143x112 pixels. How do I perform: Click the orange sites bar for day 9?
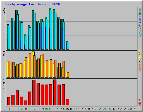(43, 66)
